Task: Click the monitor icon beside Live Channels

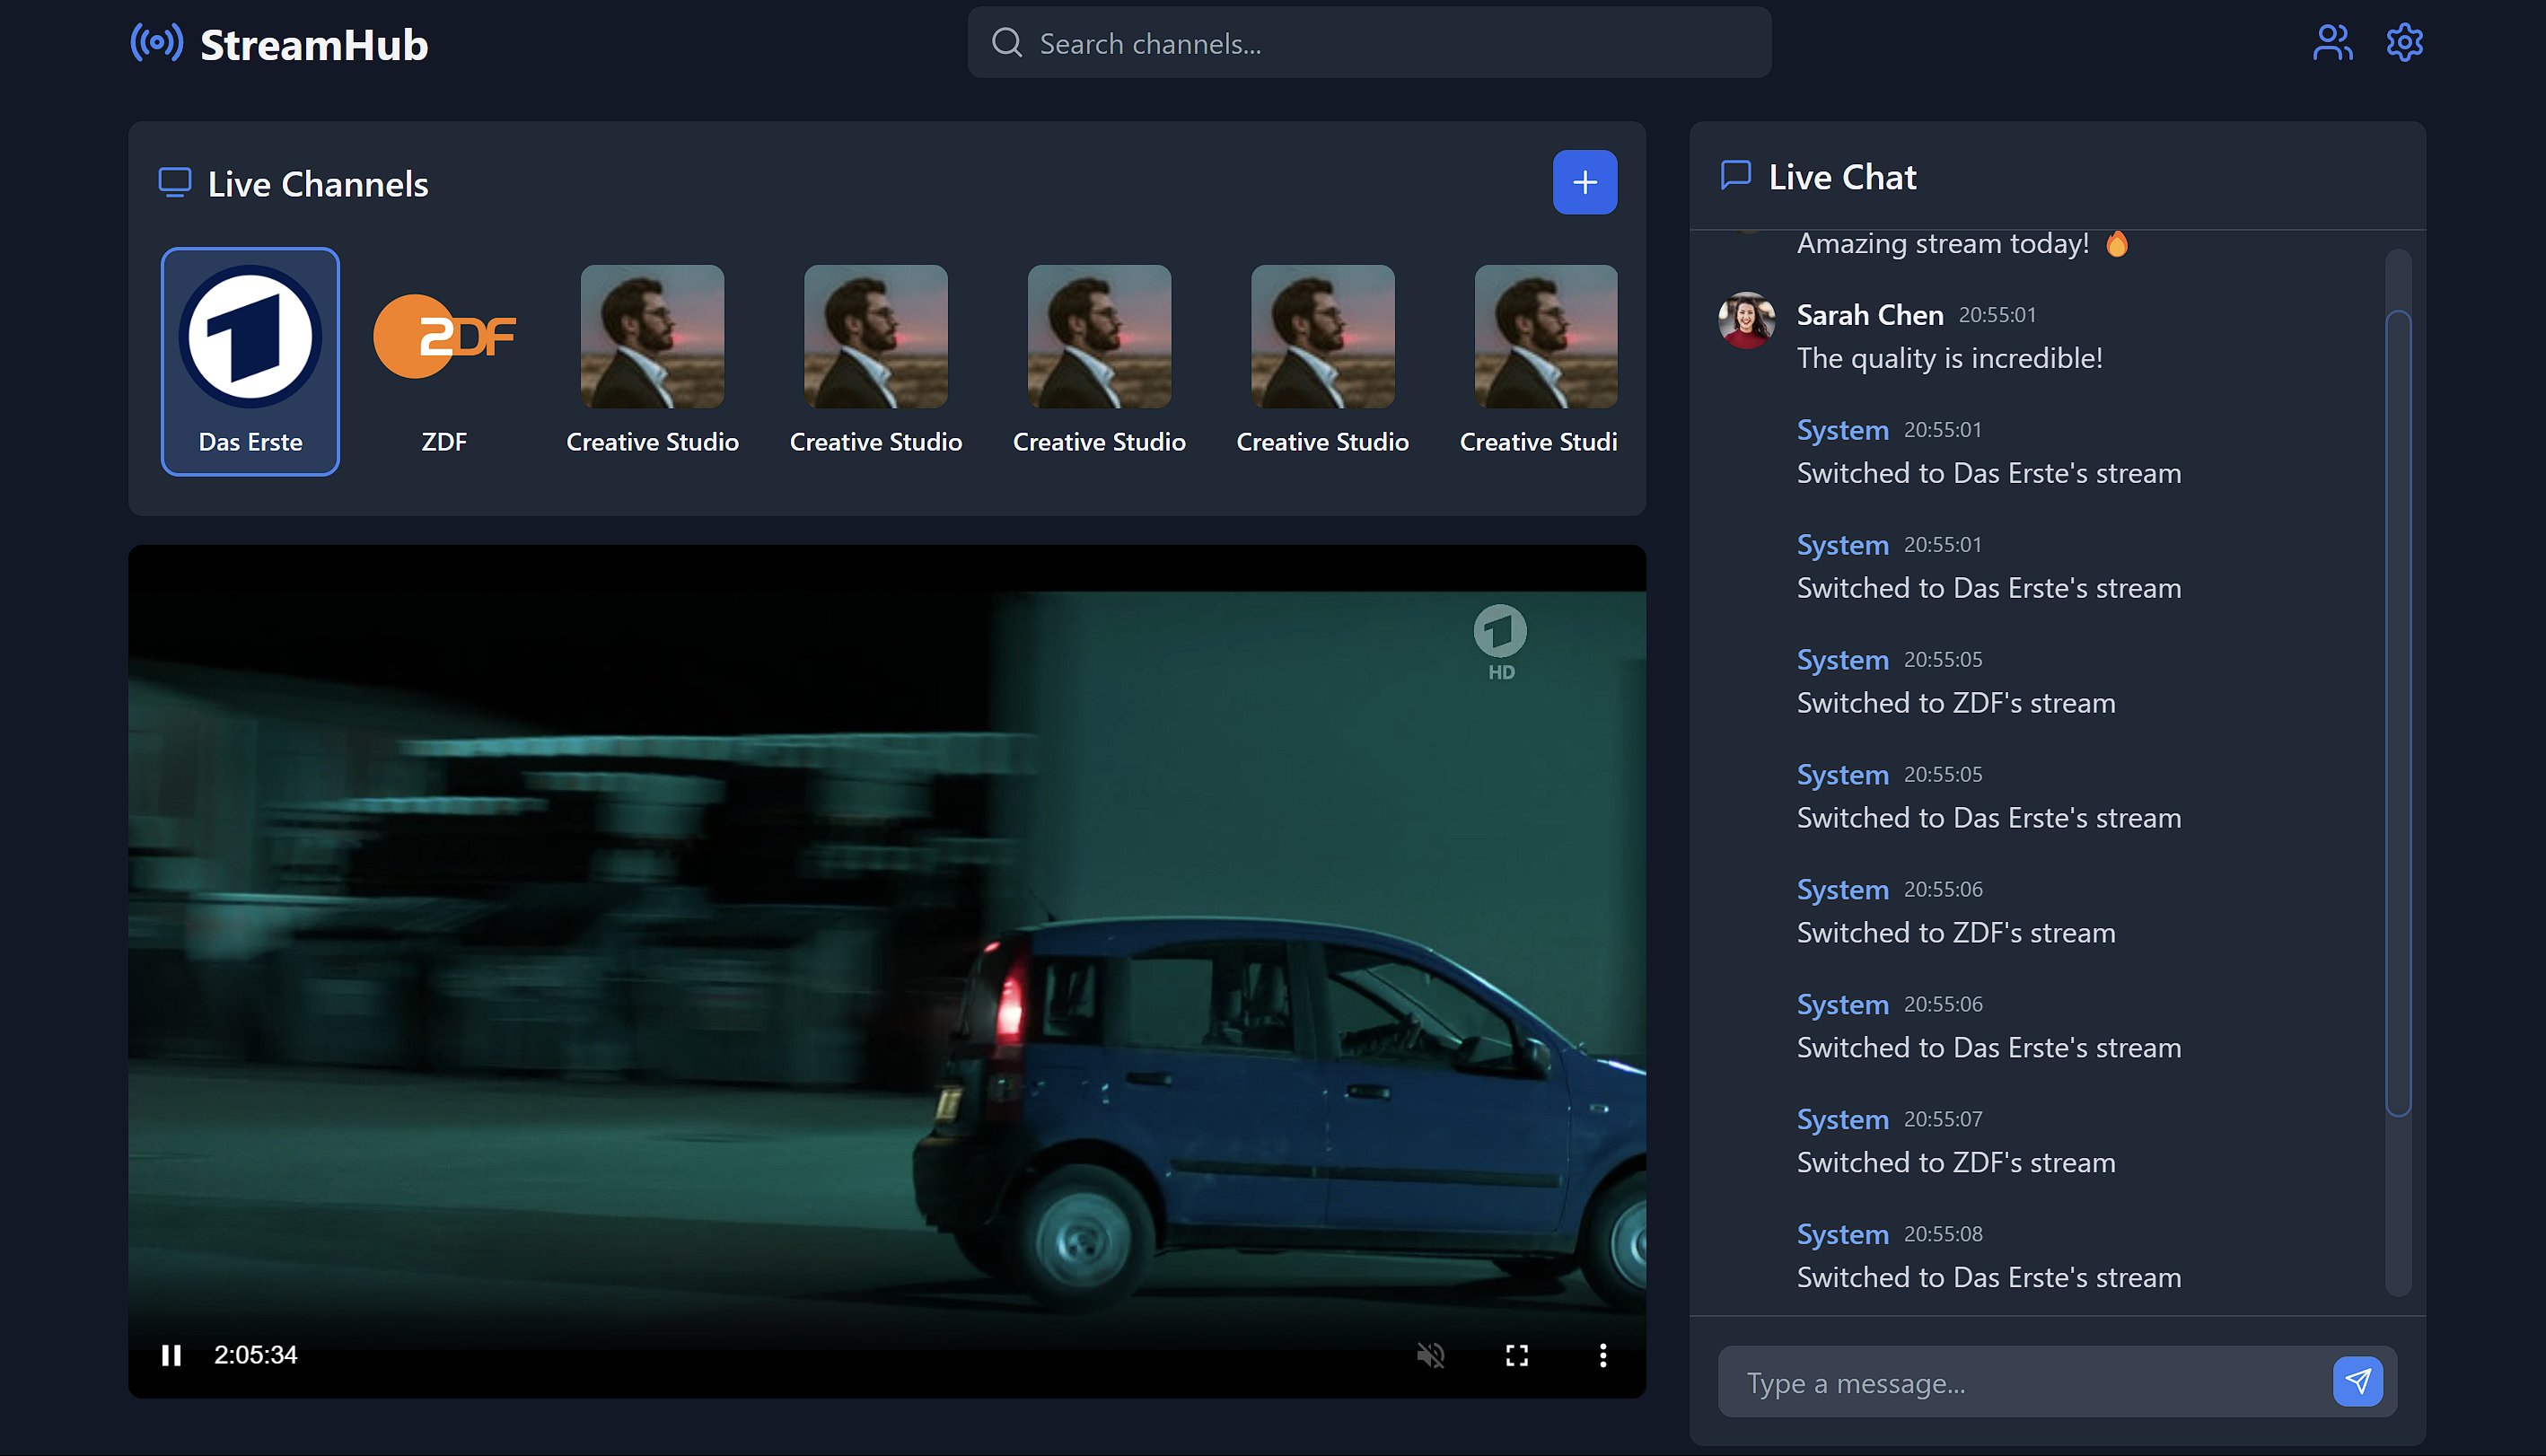Action: tap(175, 182)
